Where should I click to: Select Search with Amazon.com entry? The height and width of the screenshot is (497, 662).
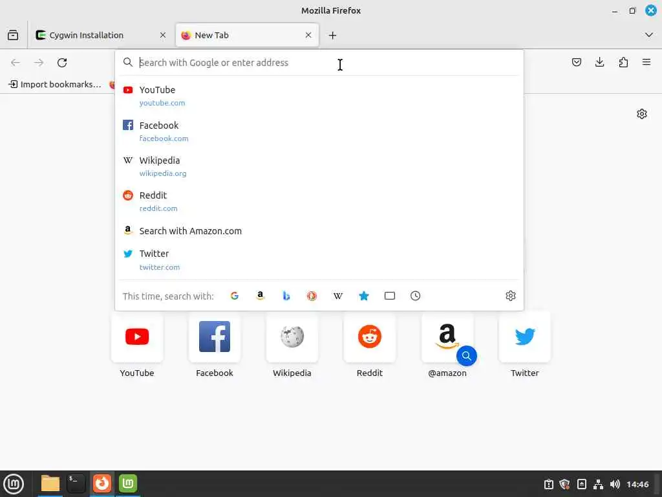tap(319, 231)
